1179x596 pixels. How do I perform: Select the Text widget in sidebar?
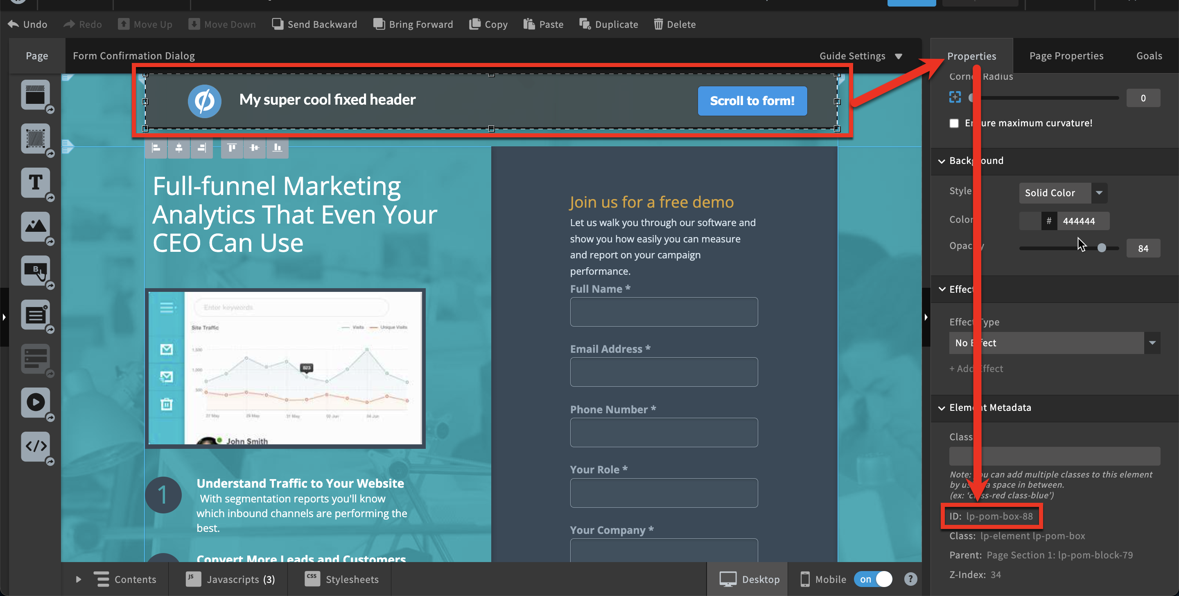coord(35,183)
